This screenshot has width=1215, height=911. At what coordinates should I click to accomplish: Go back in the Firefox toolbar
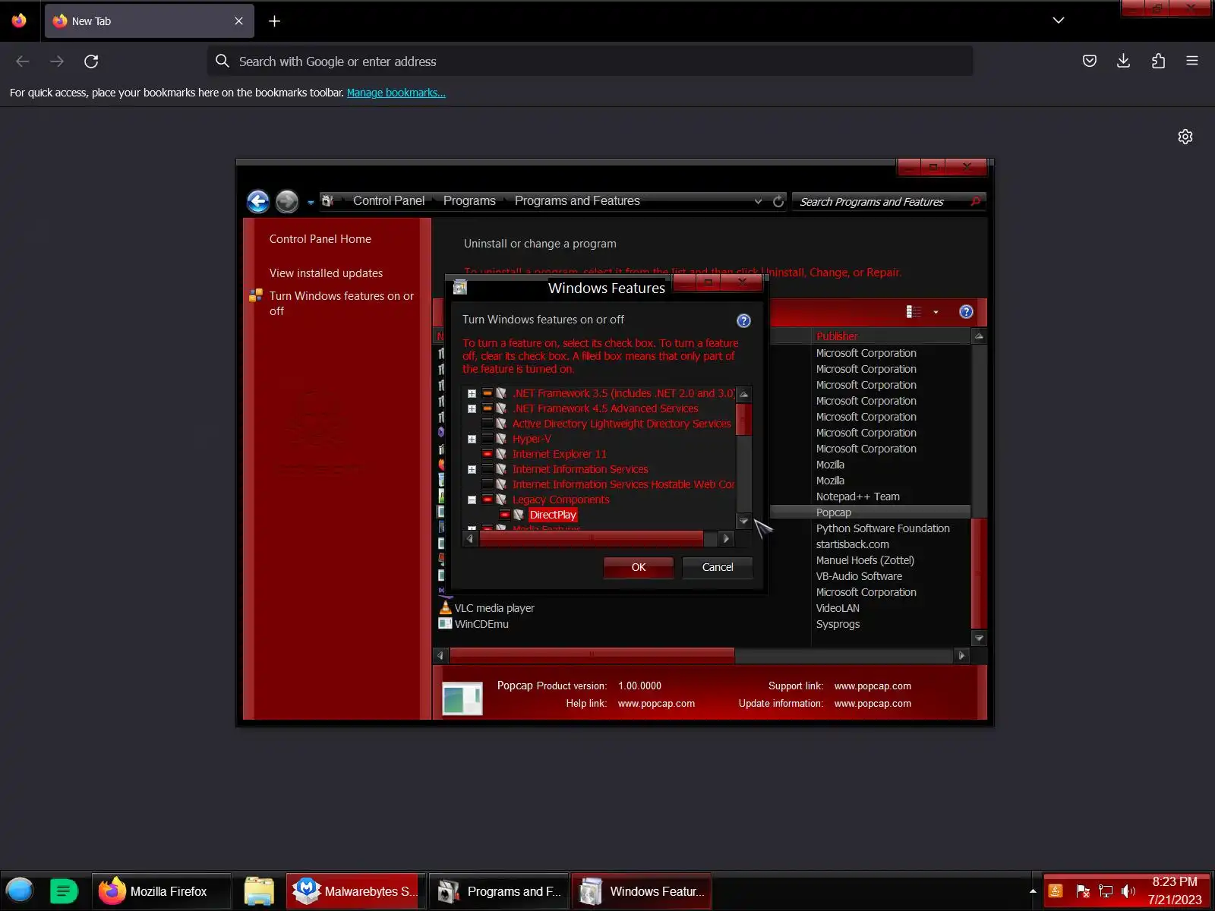coord(23,61)
